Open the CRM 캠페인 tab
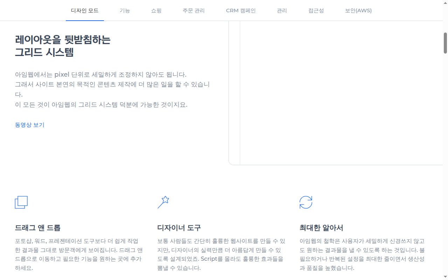Screen dimensions: 448x280 pos(241,10)
